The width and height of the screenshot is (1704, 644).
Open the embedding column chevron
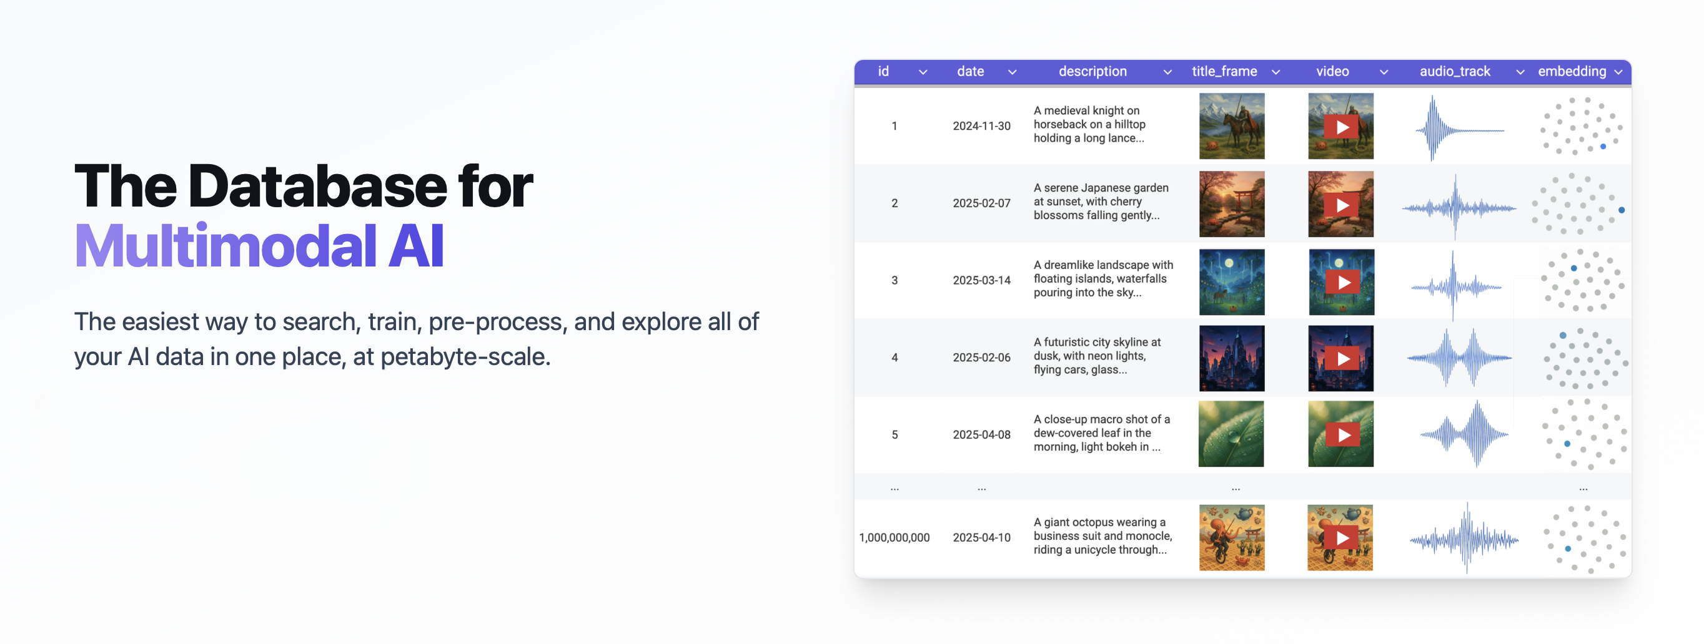coord(1618,72)
